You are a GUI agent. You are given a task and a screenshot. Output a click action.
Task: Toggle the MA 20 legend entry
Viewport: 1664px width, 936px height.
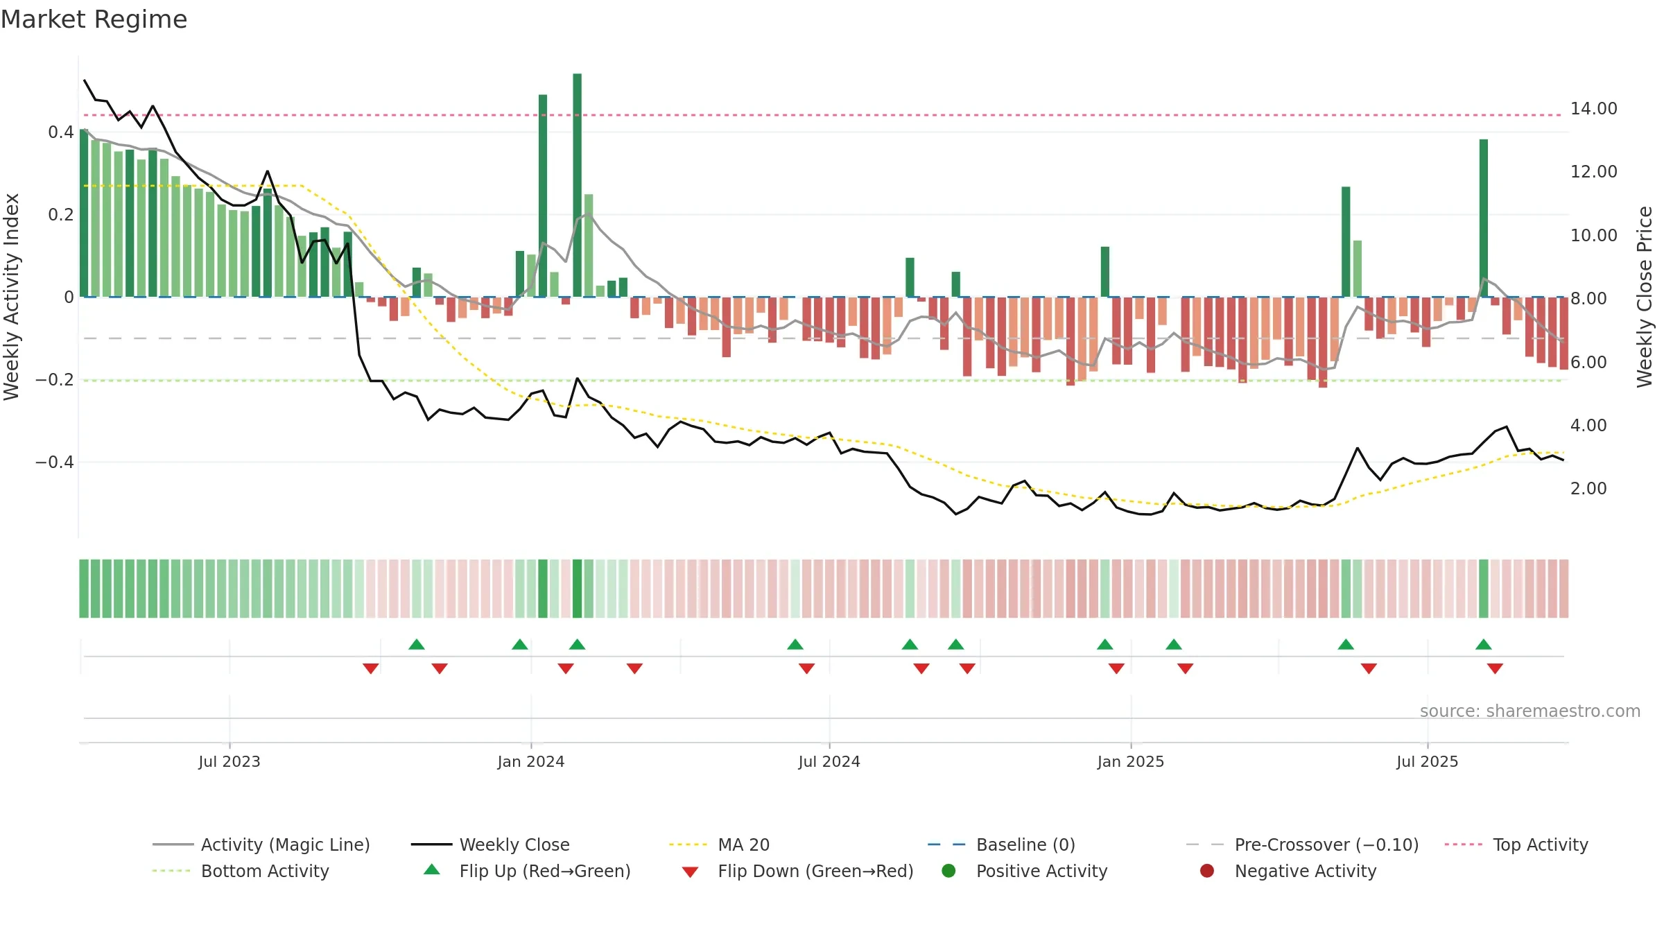pyautogui.click(x=720, y=844)
